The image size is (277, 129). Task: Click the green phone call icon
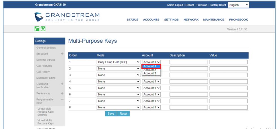37,29
